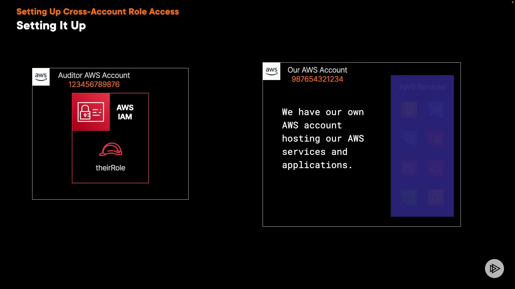
Task: Click the 'We have our own AWS account' paragraph
Action: 323,138
